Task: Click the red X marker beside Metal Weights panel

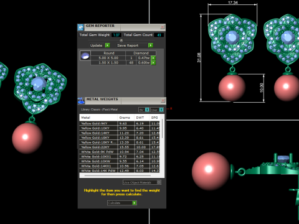Action: click(171, 108)
